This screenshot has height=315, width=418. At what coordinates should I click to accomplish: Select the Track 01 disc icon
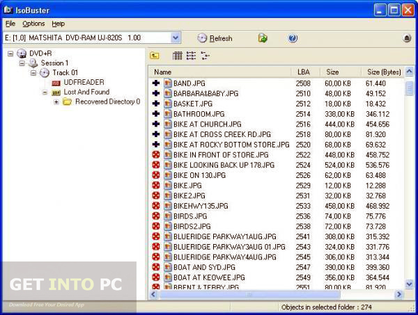(45, 73)
